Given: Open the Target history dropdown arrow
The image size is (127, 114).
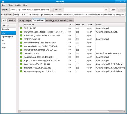Looking at the screenshot, I should click(x=52, y=10).
